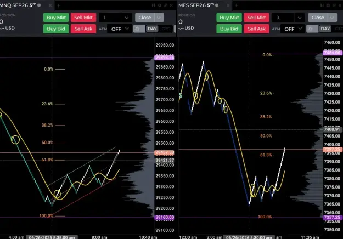Screen dimensions: 343x239
Task: Click the quantity field showing 1 in MES panel
Action: (x=283, y=18)
